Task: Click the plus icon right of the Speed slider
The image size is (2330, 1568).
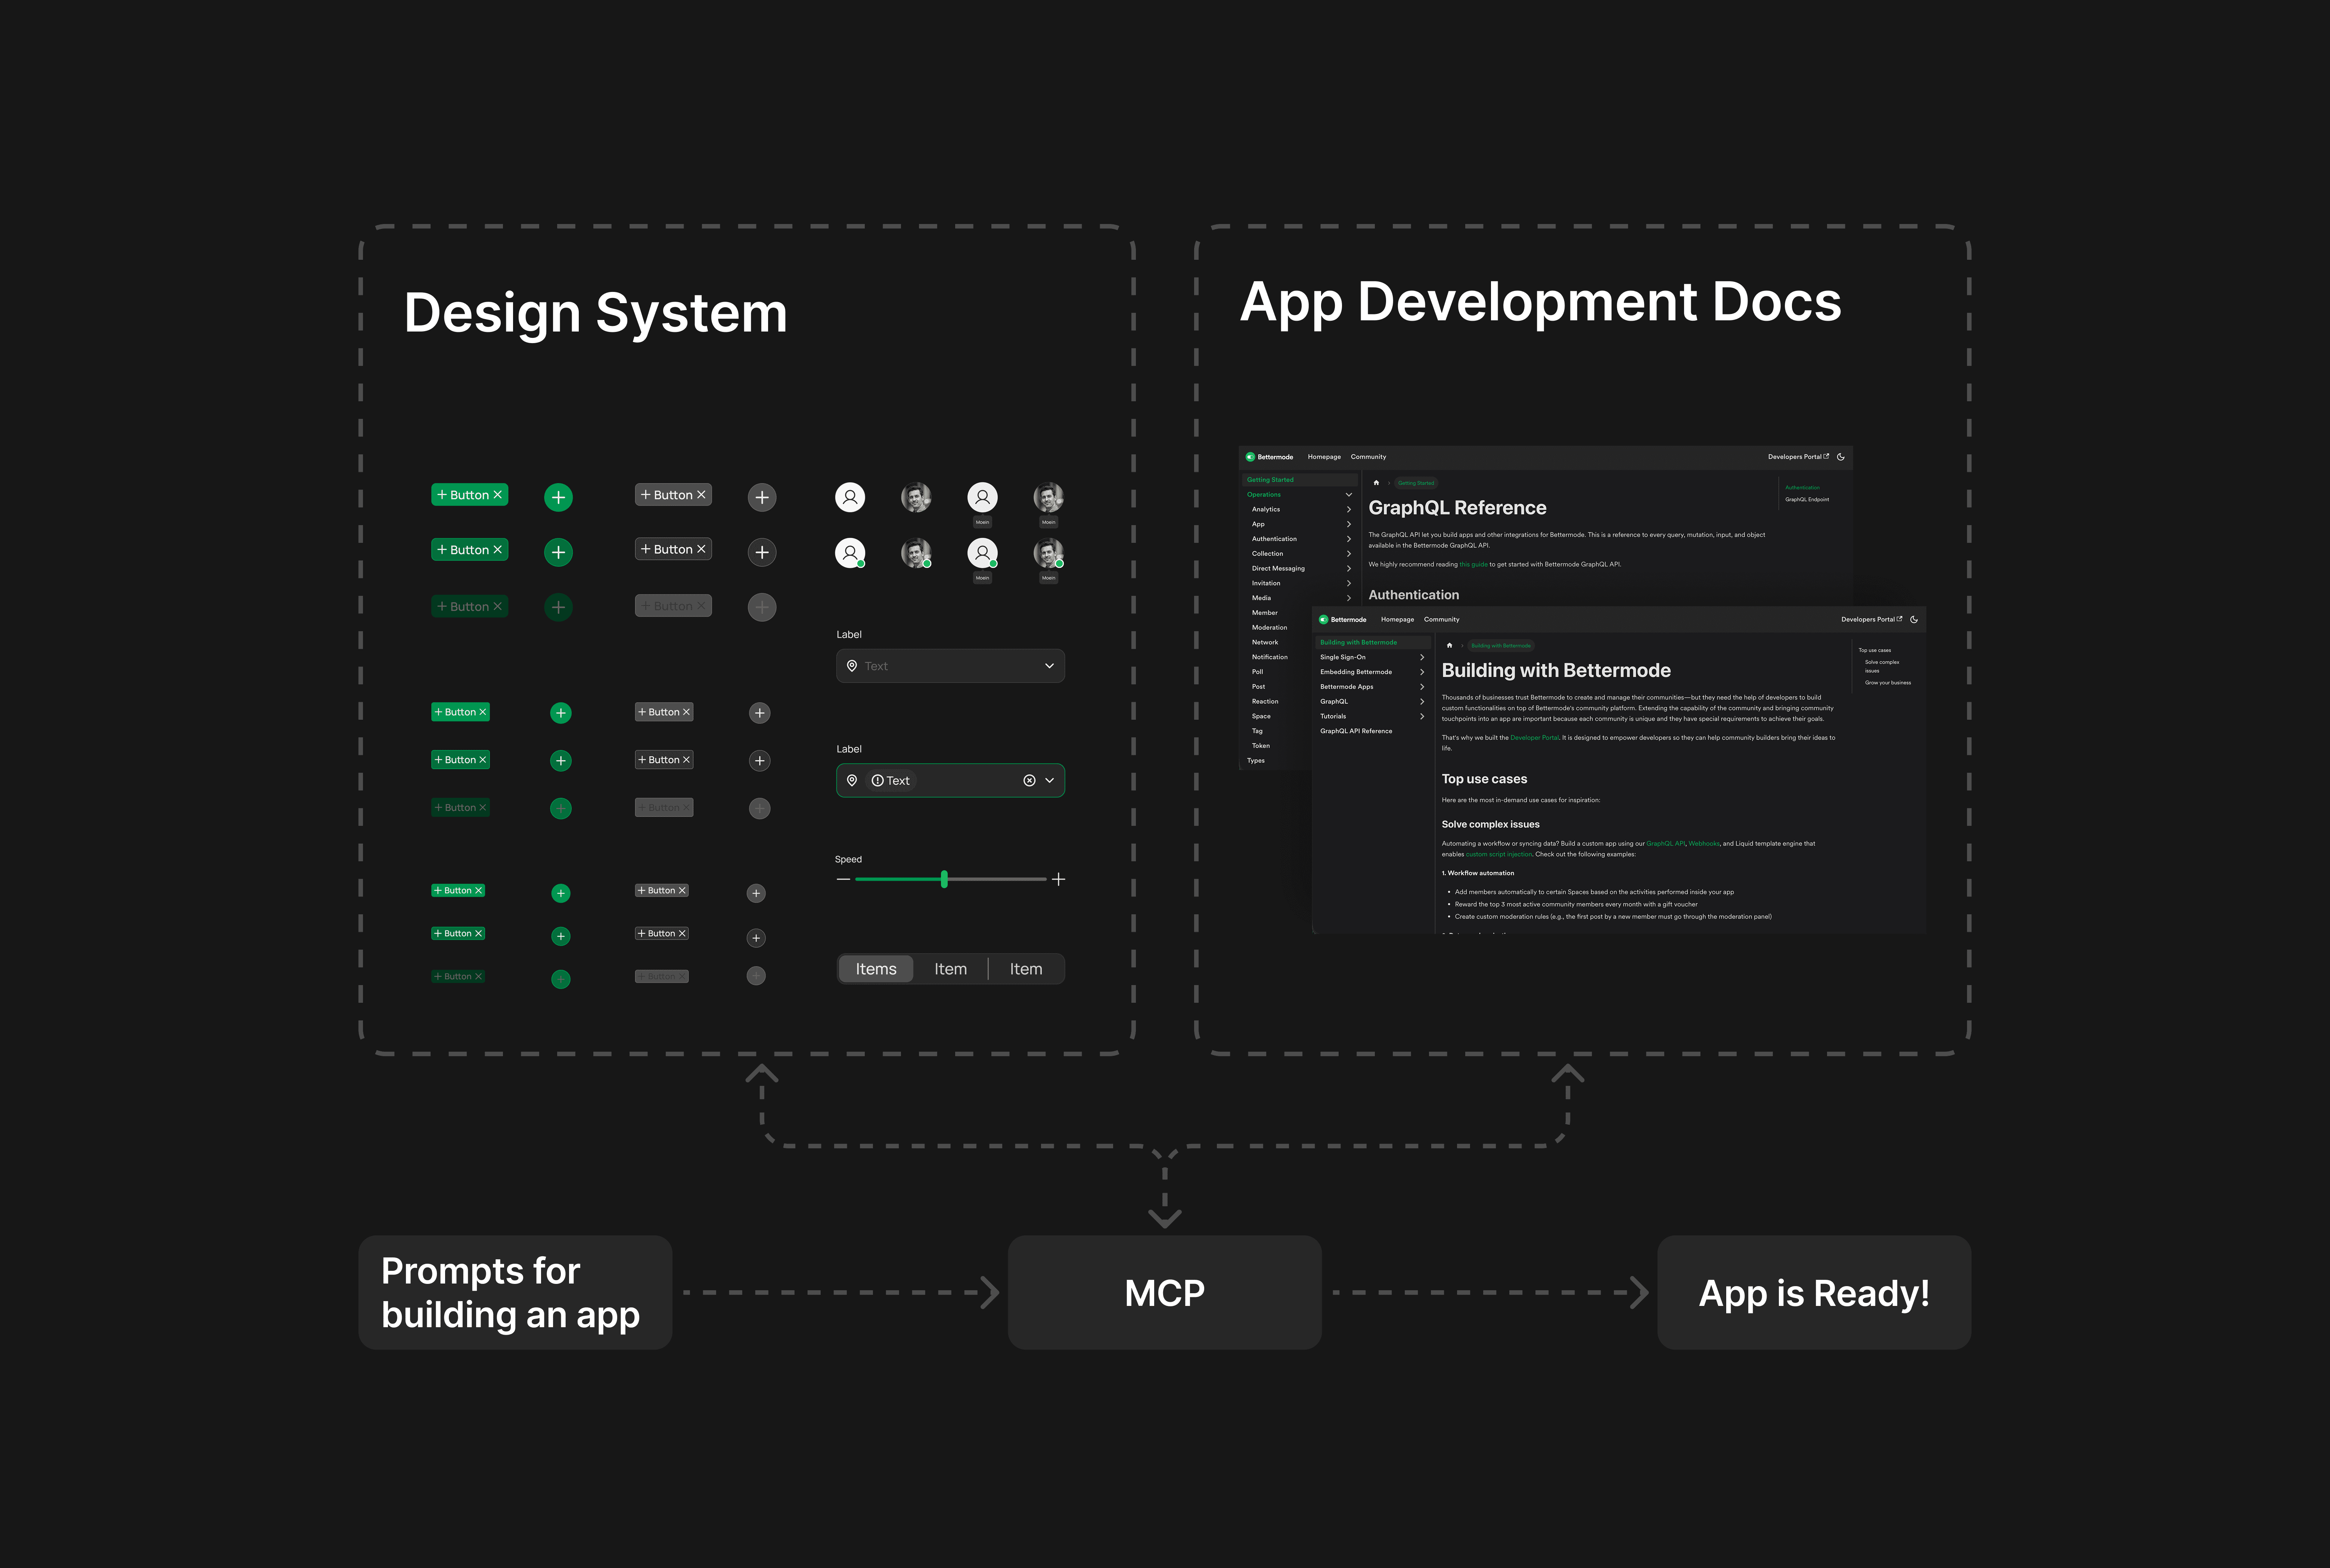Action: click(1059, 879)
